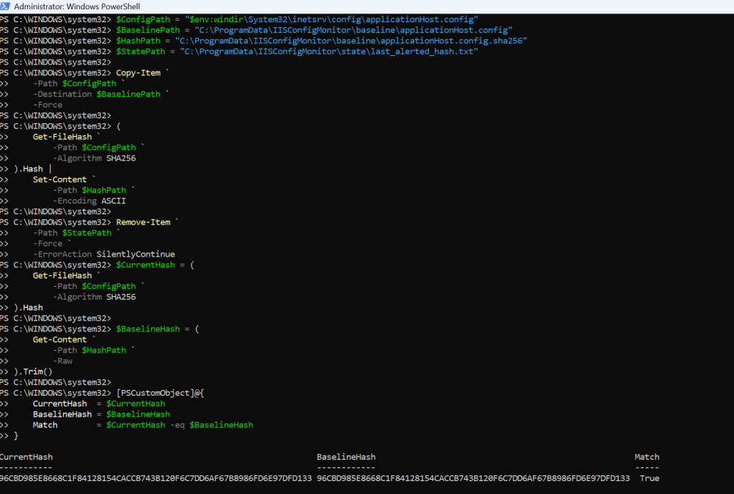Screen dimensions: 734x494
Task: Click the Match output column header
Action: (x=647, y=457)
